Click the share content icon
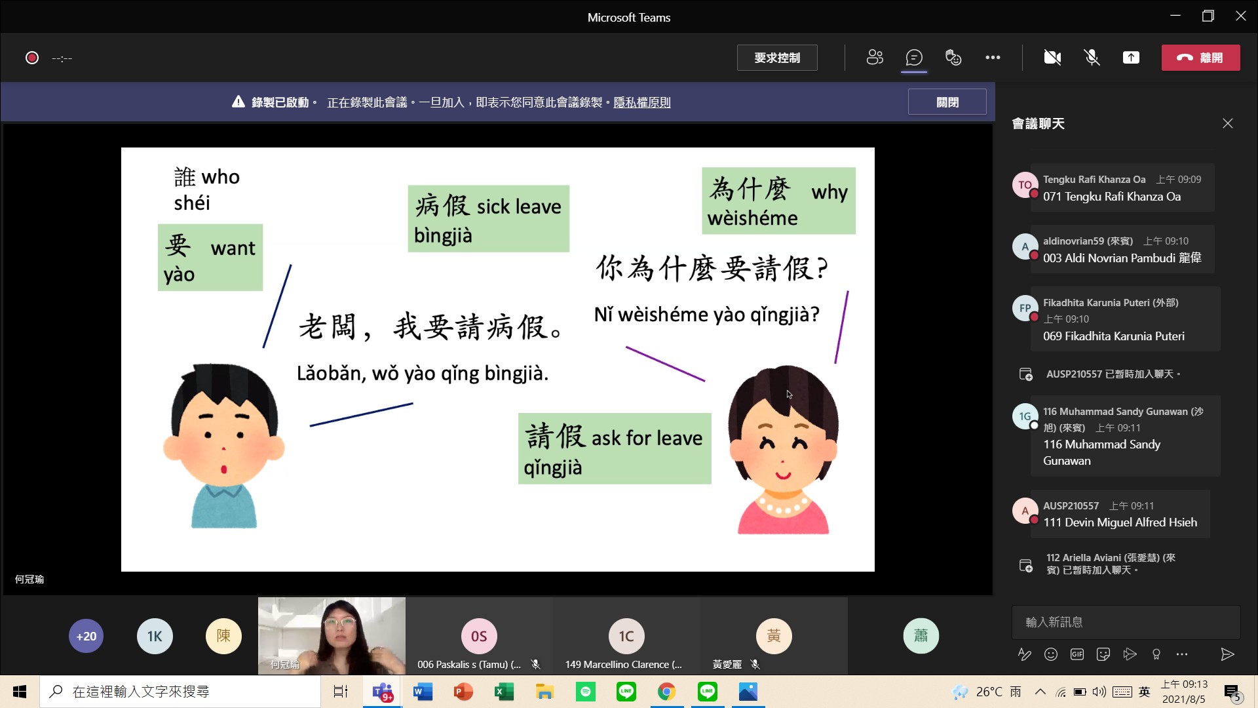The height and width of the screenshot is (708, 1258). [1131, 58]
